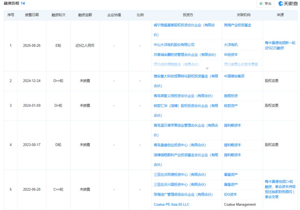
Task: Click the 融资轮次 column header
Action: [x=58, y=15]
